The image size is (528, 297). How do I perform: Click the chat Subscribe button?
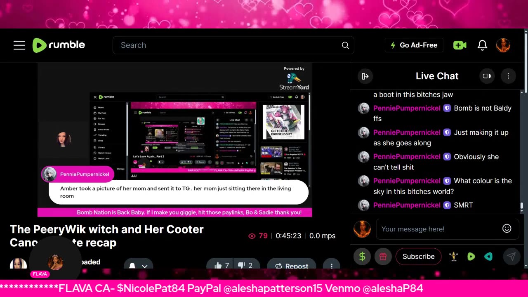tap(418, 257)
